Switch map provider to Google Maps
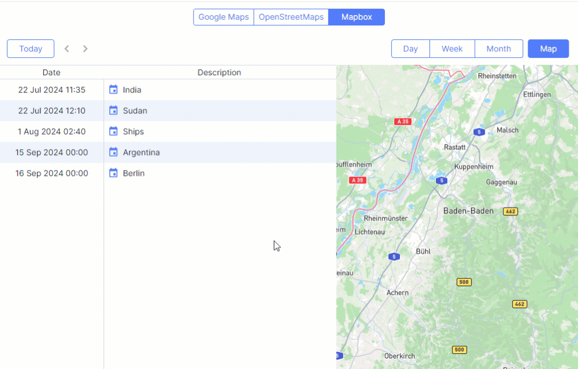Screen dimensions: 578x369 pos(223,17)
